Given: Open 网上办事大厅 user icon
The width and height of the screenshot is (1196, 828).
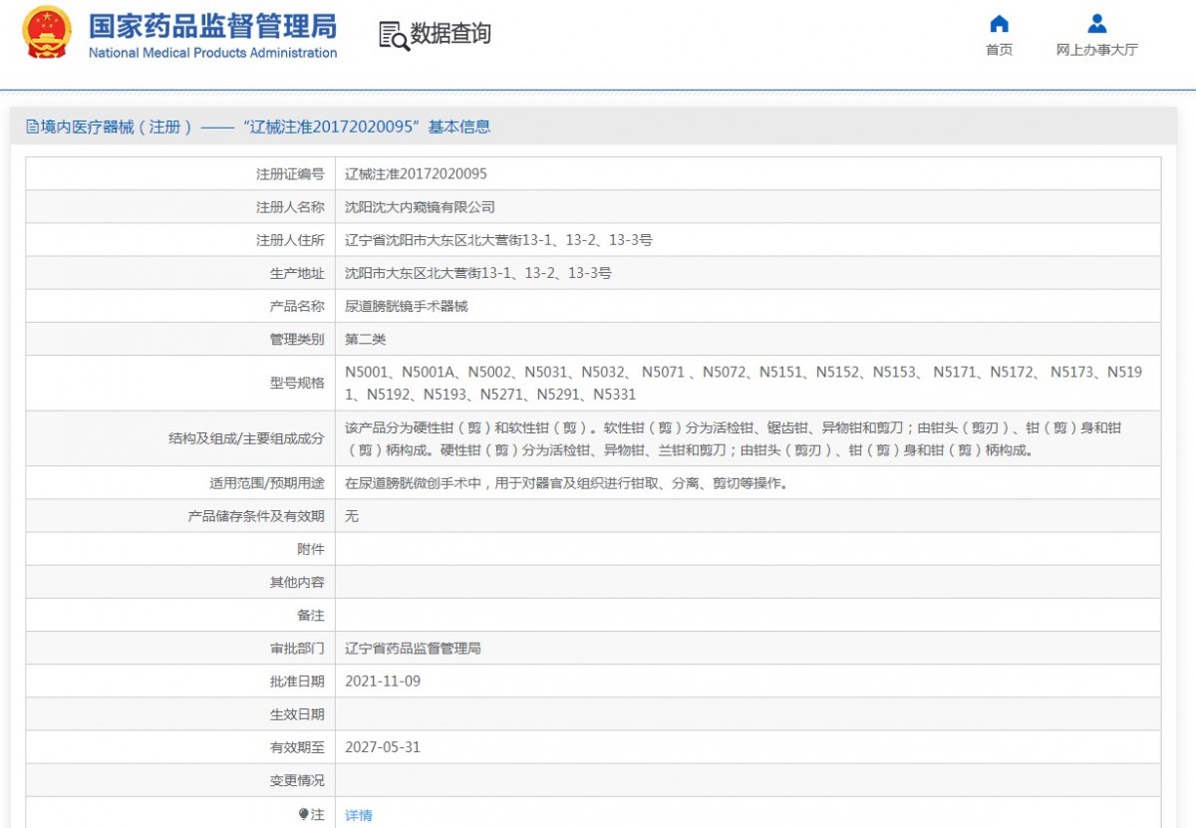Looking at the screenshot, I should tap(1096, 24).
